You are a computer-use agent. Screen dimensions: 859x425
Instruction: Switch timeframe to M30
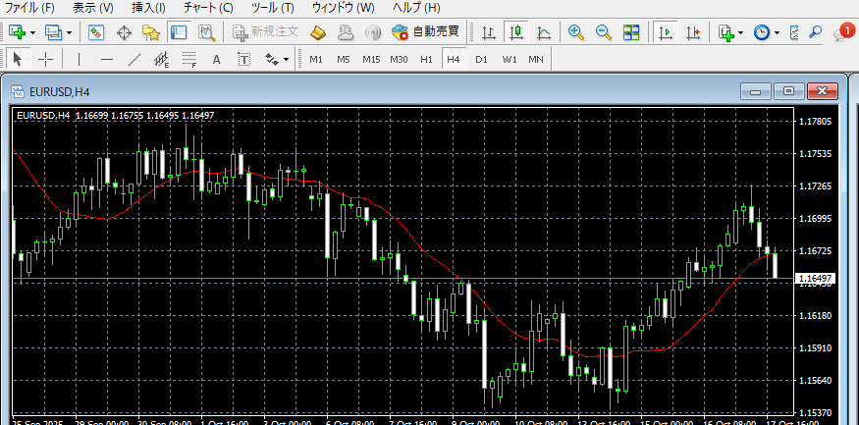399,59
